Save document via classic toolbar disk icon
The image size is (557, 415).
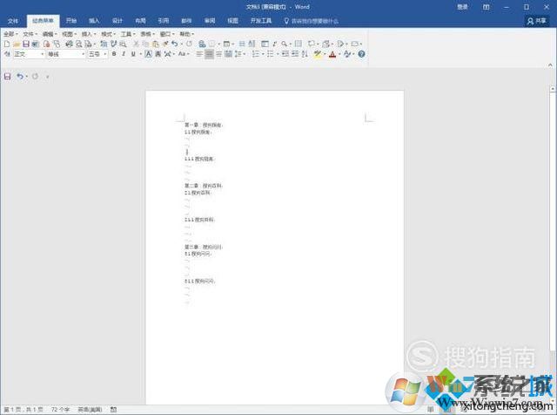[26, 44]
